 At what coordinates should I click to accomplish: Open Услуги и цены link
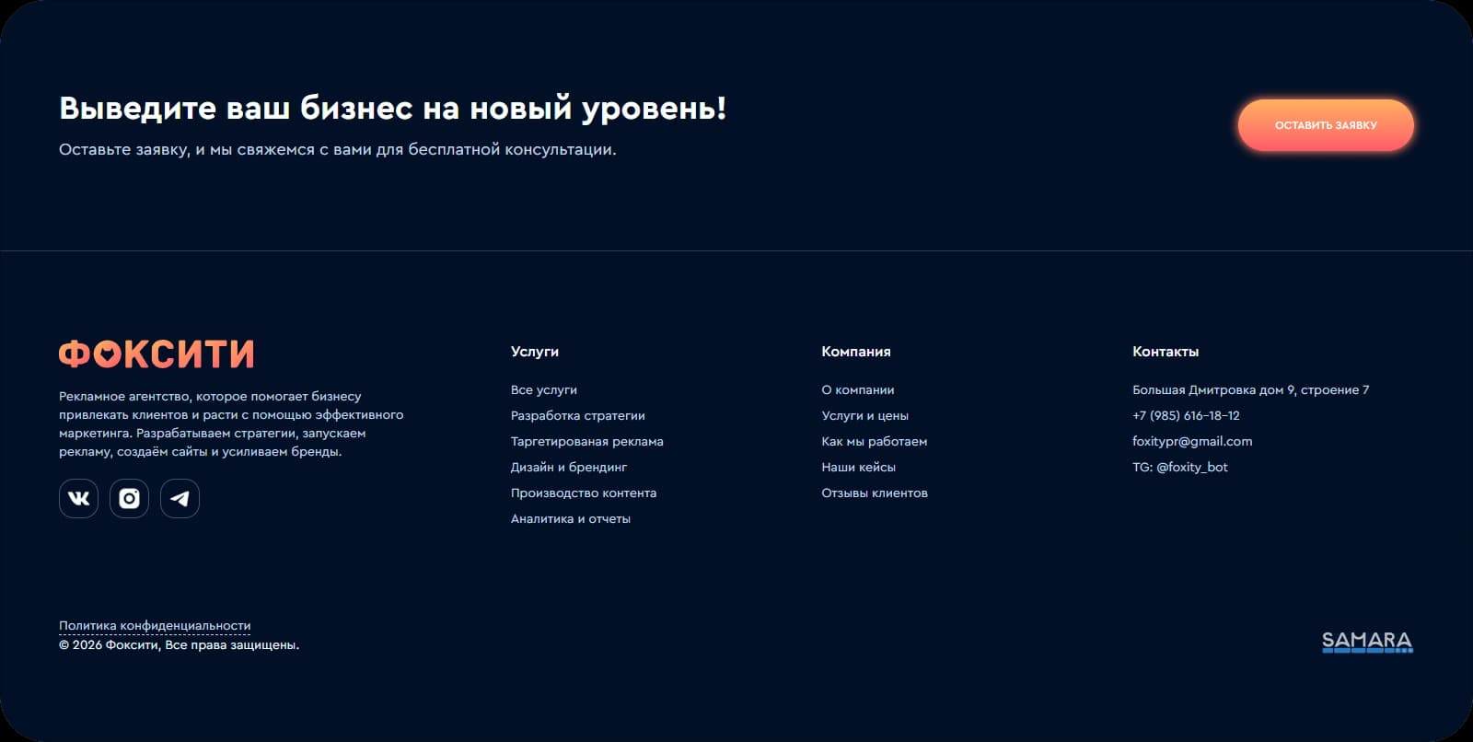(x=865, y=416)
